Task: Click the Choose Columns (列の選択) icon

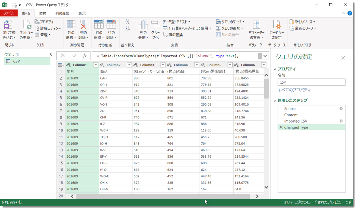Action: (71, 25)
